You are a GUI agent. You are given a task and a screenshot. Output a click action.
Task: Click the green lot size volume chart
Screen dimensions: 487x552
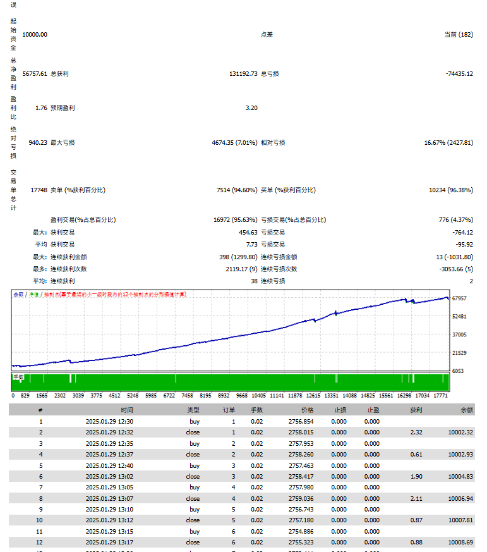(231, 383)
